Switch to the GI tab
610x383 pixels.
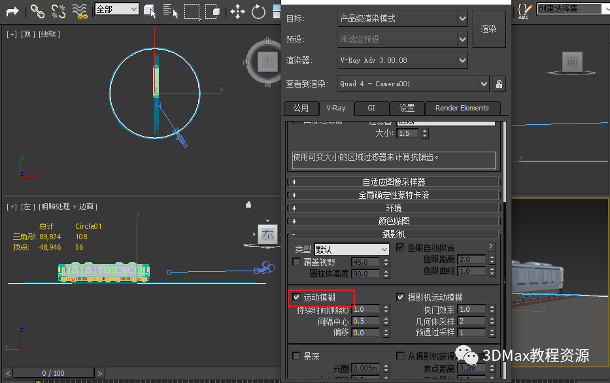click(371, 108)
